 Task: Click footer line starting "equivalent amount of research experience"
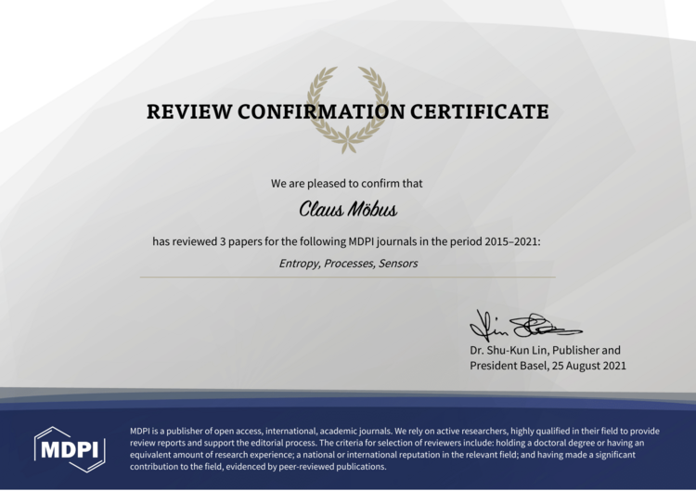click(x=382, y=455)
